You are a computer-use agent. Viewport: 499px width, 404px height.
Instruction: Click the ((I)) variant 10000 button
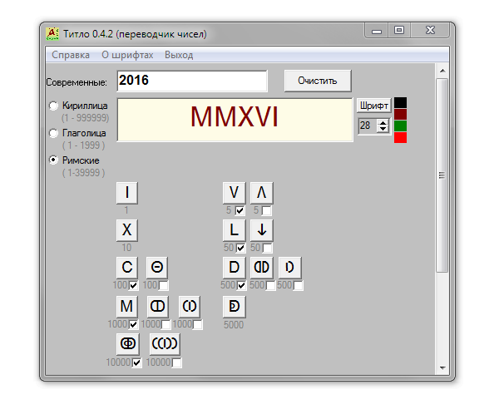click(165, 344)
